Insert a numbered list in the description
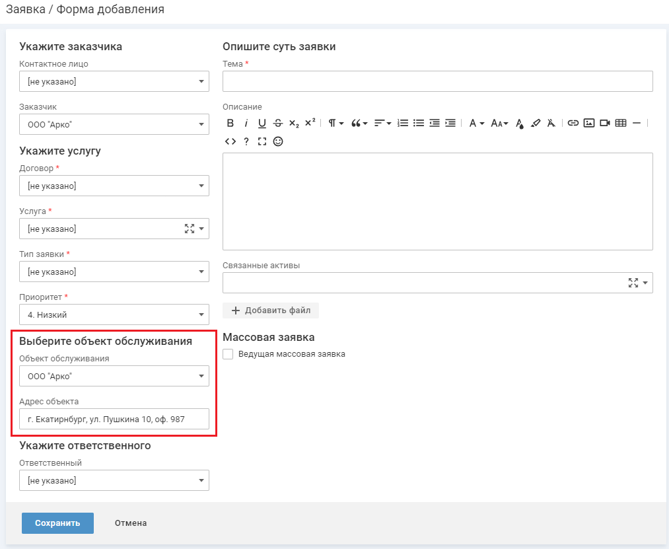 [402, 123]
